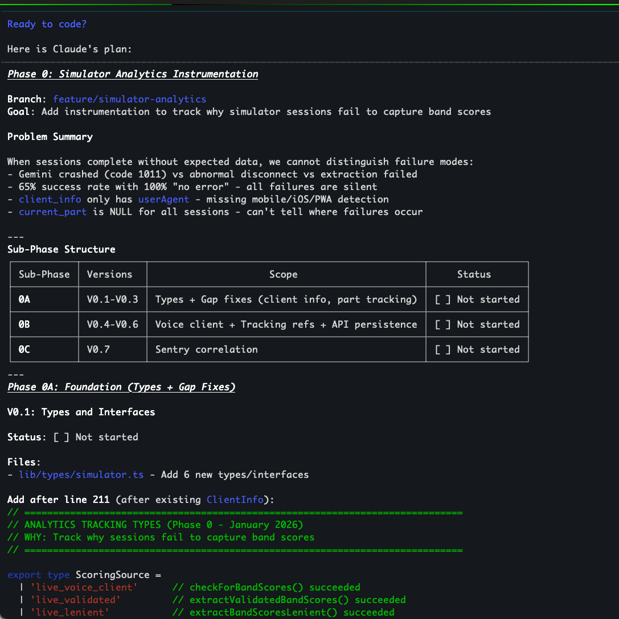The width and height of the screenshot is (619, 619).
Task: Click the 'live_voice_client' string literal
Action: pyautogui.click(x=78, y=587)
